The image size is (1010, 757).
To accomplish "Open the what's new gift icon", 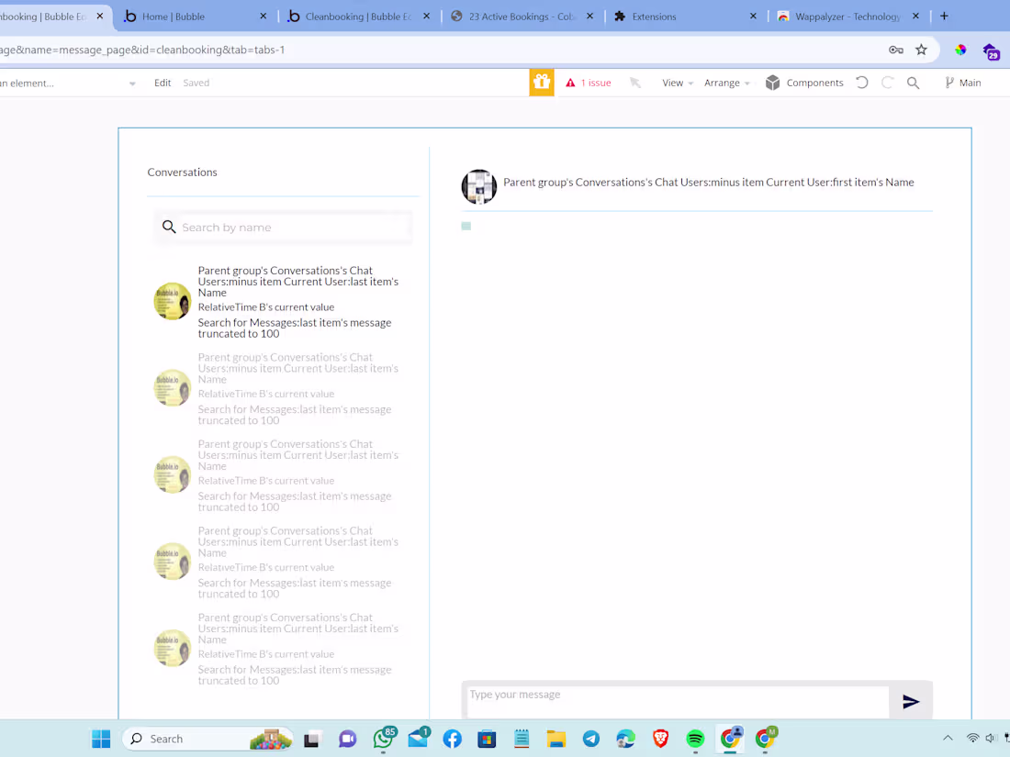I will [x=542, y=82].
